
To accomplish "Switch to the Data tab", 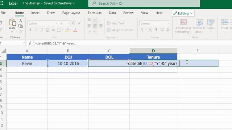I will point(112,13).
